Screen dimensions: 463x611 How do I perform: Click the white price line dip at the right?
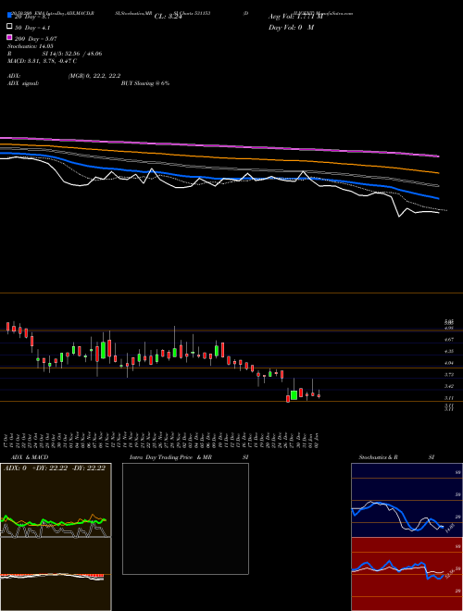point(399,216)
